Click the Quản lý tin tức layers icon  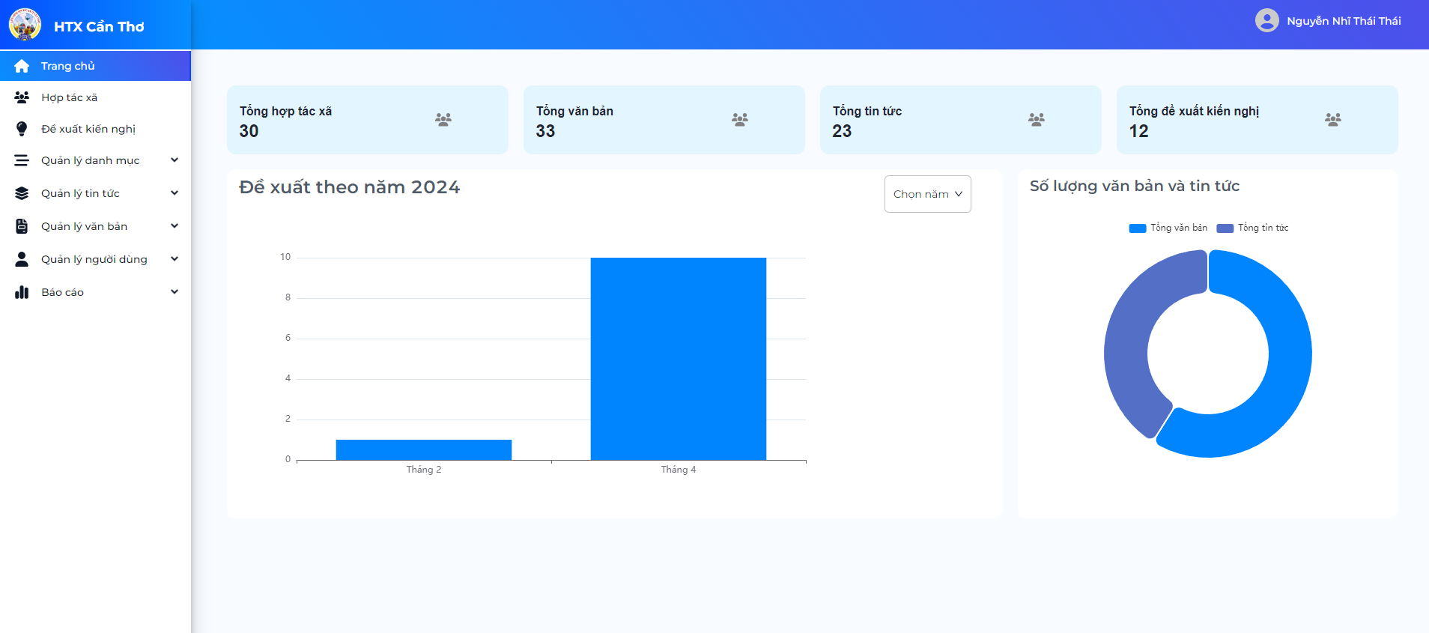pos(22,193)
